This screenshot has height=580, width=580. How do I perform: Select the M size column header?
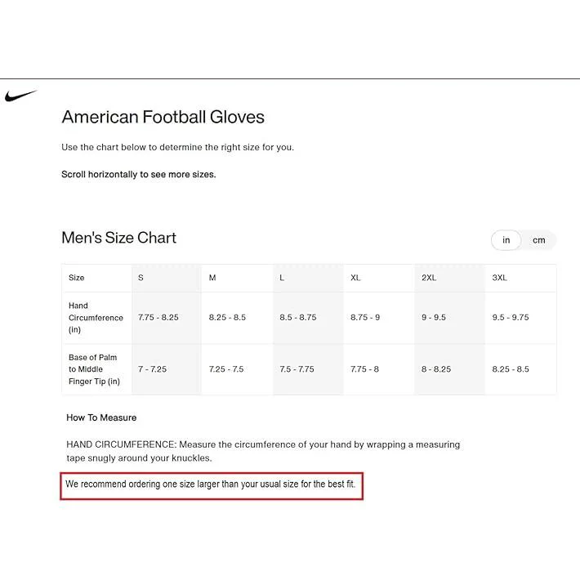[212, 278]
